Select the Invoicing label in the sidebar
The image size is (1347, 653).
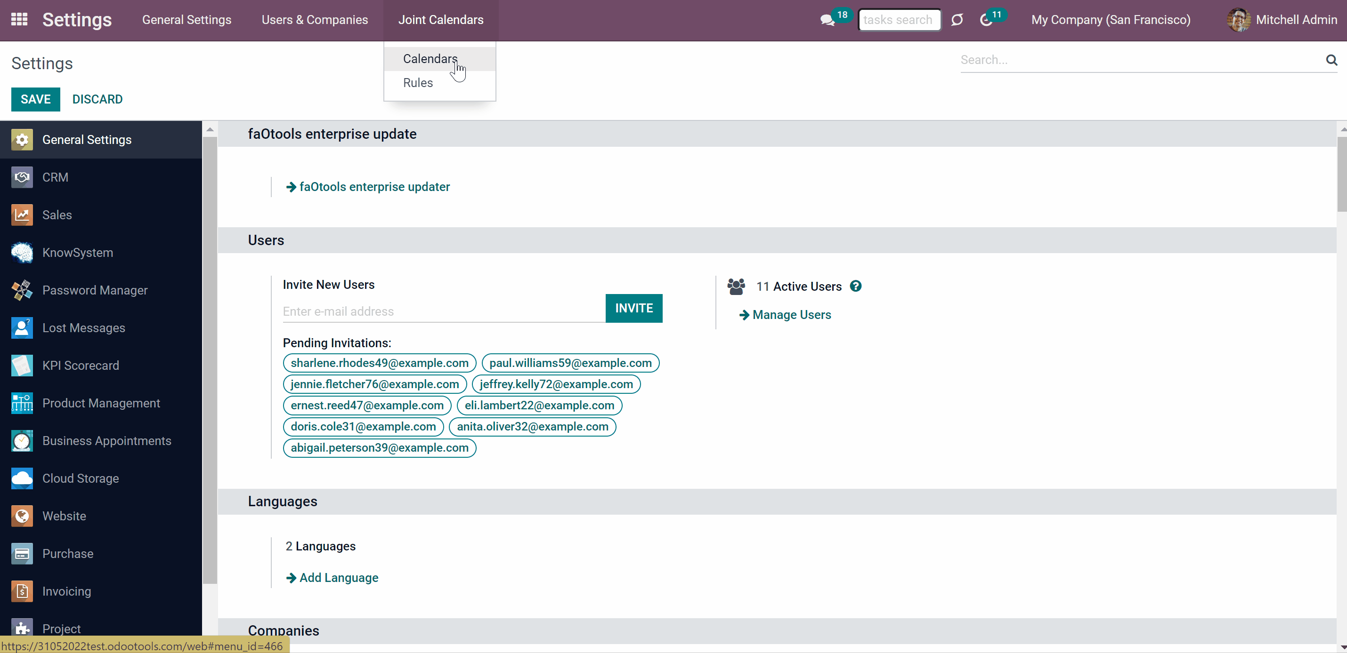click(x=67, y=591)
